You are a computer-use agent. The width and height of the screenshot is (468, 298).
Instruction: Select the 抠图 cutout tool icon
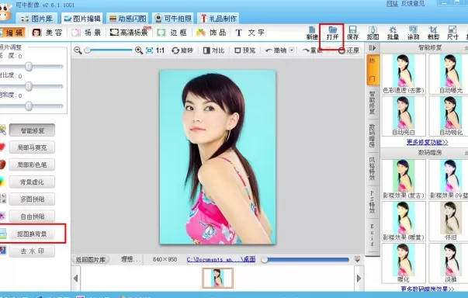point(373,33)
